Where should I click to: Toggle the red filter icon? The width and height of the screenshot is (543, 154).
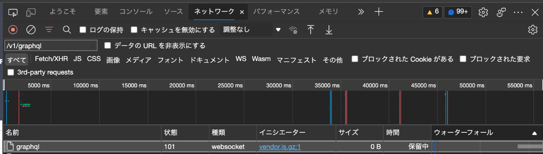coord(49,30)
